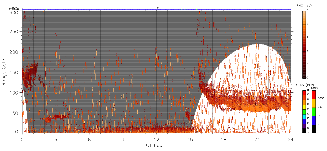This screenshot has width=327, height=151.
Task: Select the yellow-orange NOISE swatch for 1000–10000
Action: [314, 103]
